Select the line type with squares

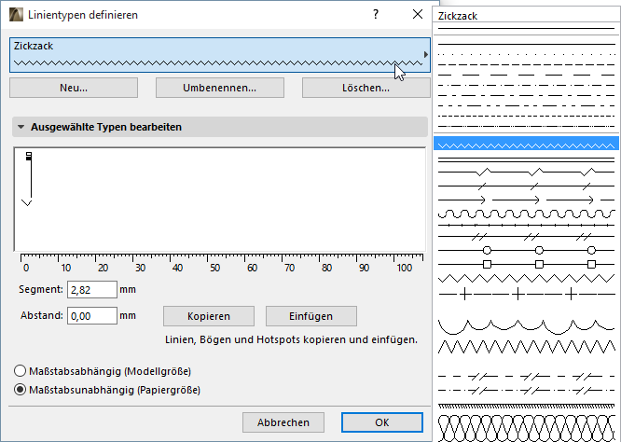coord(526,264)
